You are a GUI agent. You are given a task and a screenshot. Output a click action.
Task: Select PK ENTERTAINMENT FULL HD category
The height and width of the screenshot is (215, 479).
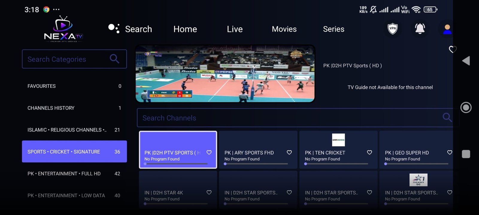pos(74,173)
